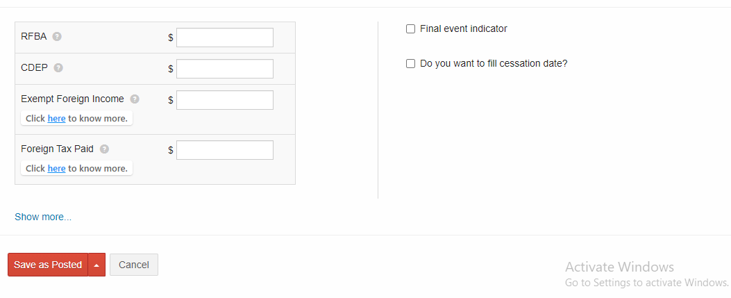Expand the Save as Posted dropdown arrow
731x298 pixels.
pos(97,265)
